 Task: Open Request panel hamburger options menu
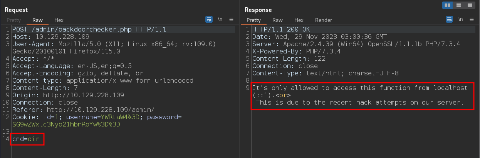[x=231, y=19]
